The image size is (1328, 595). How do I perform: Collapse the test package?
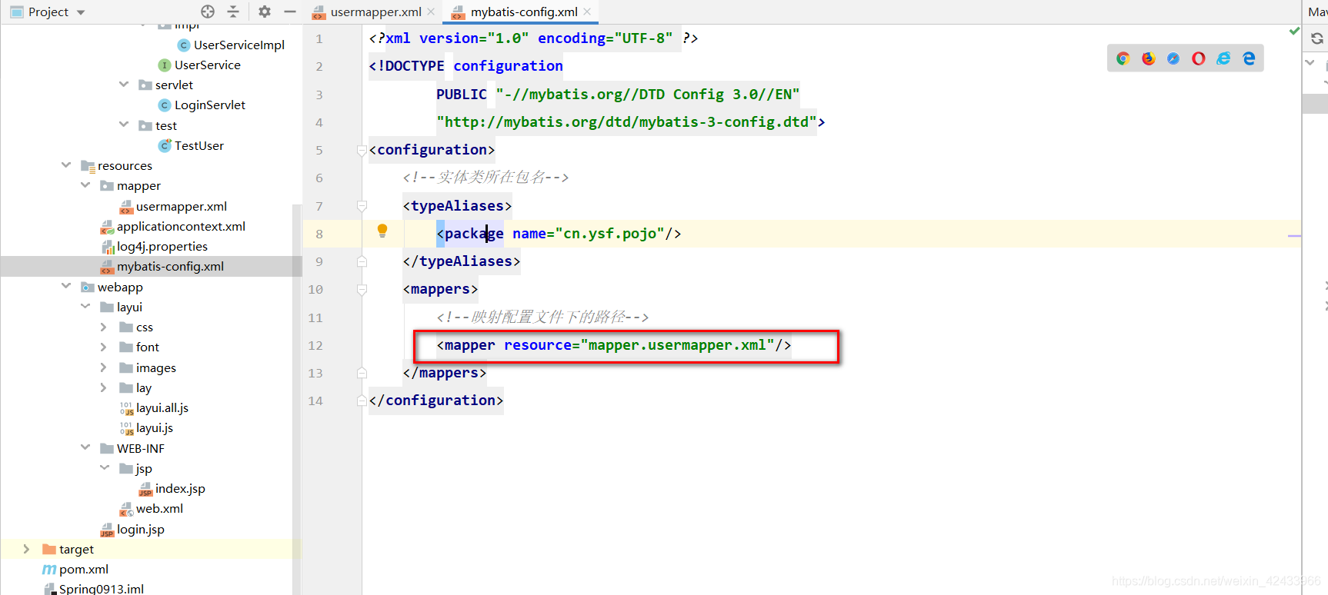pos(124,125)
